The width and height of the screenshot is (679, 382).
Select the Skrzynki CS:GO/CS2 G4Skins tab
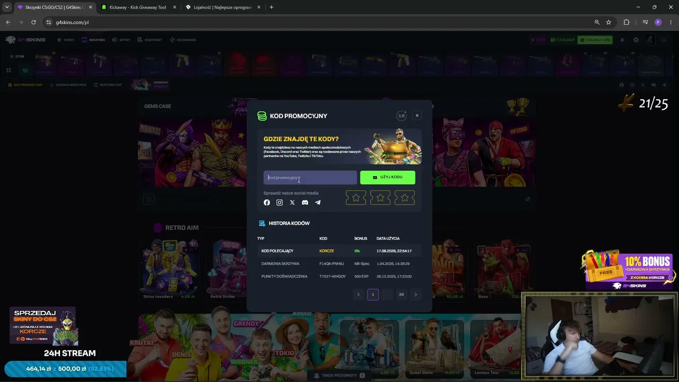click(54, 7)
